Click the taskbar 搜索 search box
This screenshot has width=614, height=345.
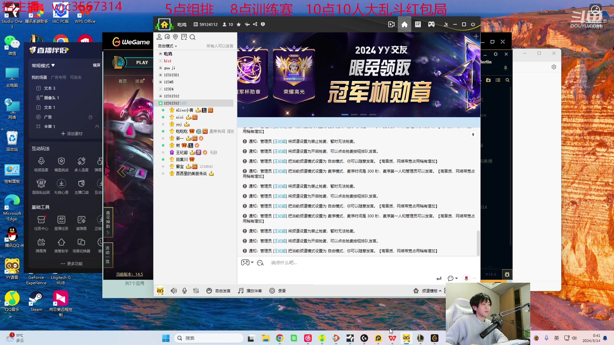tap(209, 338)
